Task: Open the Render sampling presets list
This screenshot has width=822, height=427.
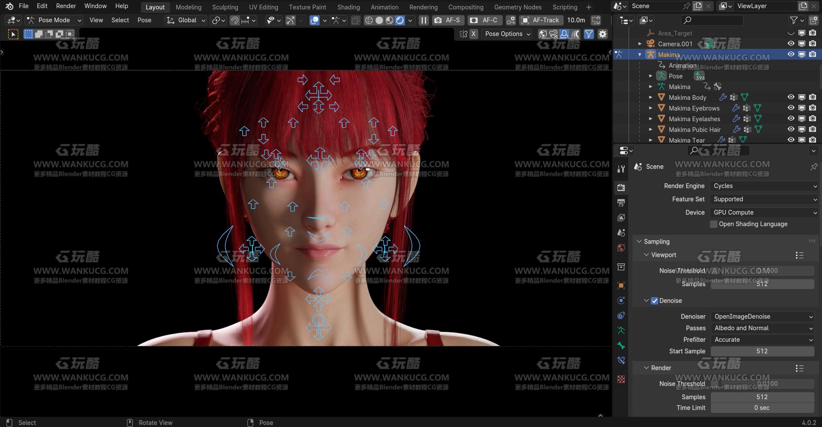Action: 799,368
